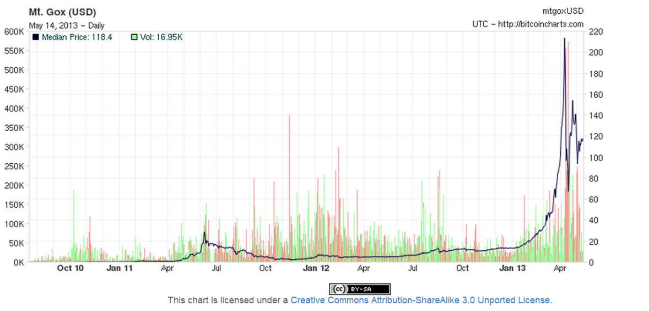The height and width of the screenshot is (311, 649).
Task: Click the '100' price axis label
Action: (x=597, y=157)
